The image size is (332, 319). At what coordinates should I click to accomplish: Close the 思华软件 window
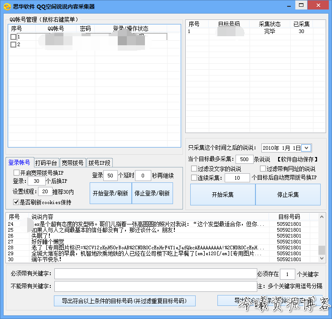point(318,5)
